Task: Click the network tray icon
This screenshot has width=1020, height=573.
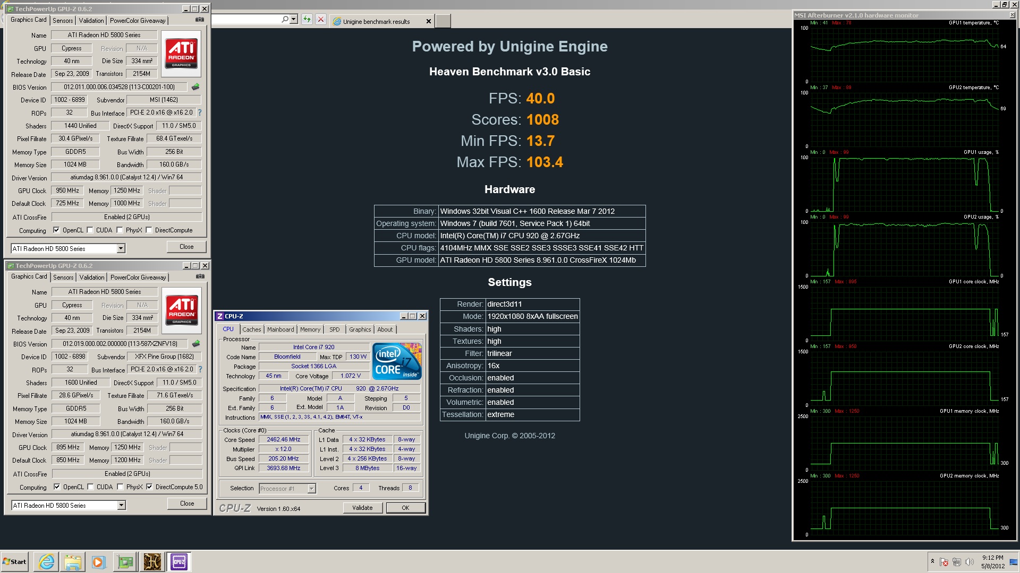Action: pos(957,562)
